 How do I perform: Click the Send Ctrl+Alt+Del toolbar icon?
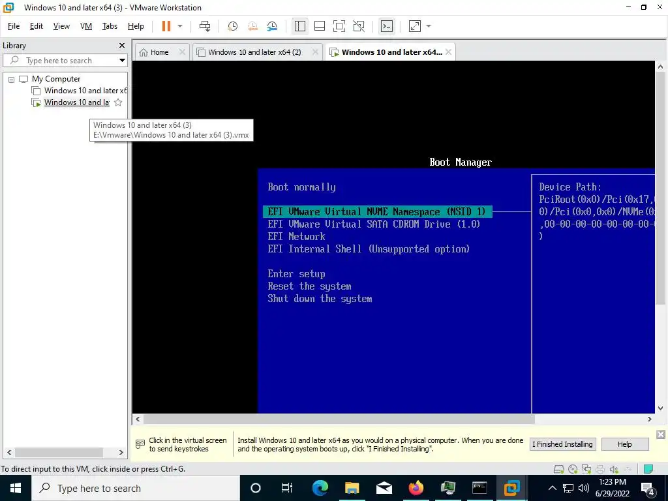coord(205,26)
